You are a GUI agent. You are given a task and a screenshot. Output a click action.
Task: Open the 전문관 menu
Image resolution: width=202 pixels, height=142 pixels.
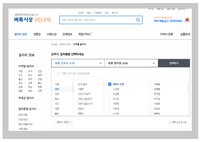click(x=37, y=34)
